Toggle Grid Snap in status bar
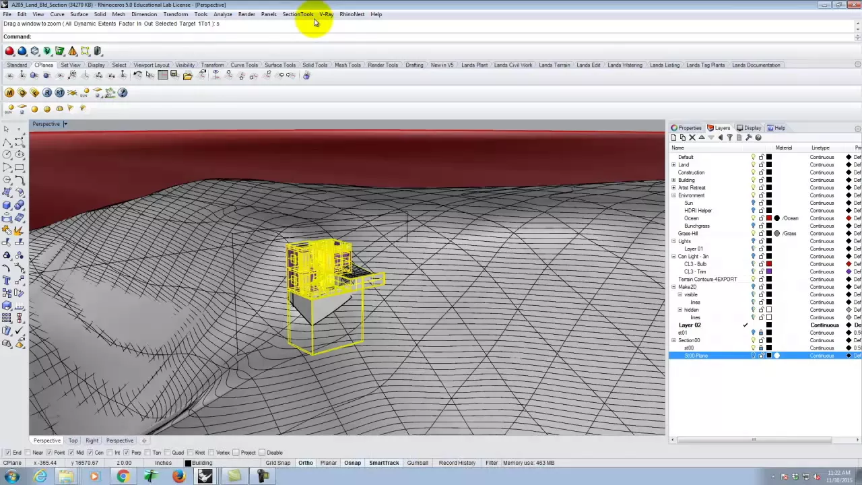Image resolution: width=862 pixels, height=485 pixels. (x=277, y=463)
